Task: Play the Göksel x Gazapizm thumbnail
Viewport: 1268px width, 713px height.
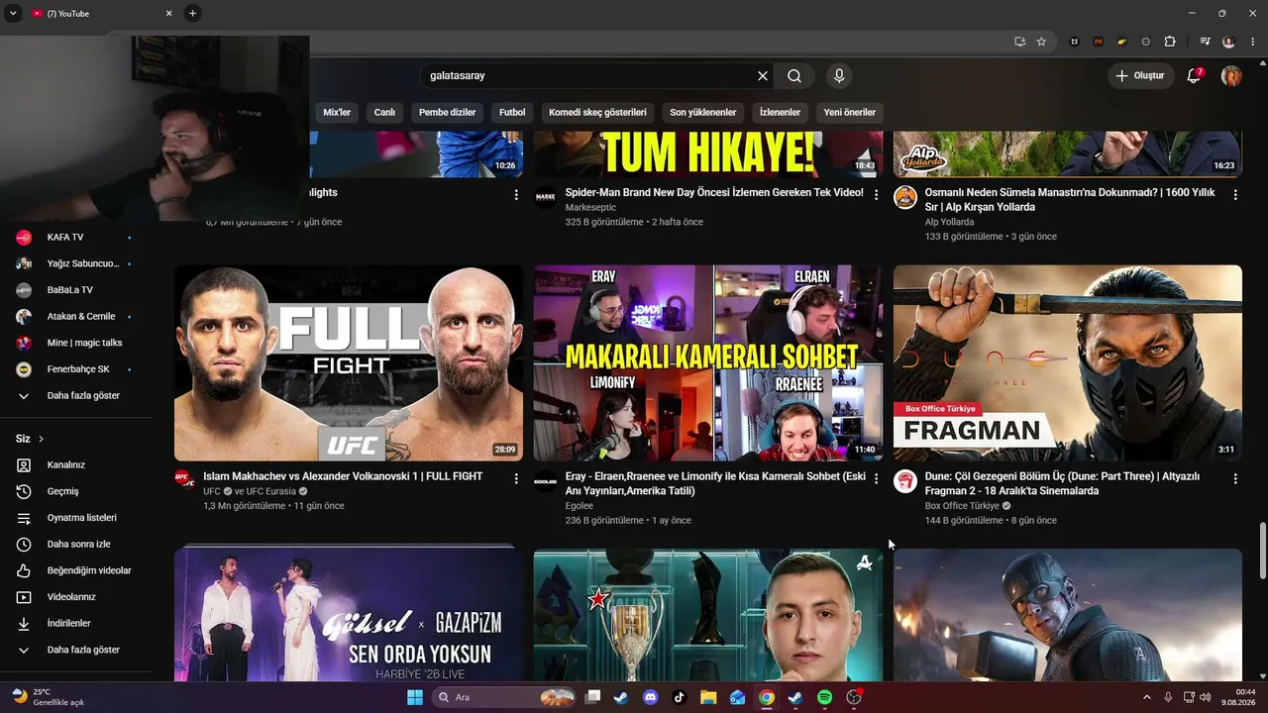Action: (x=349, y=614)
